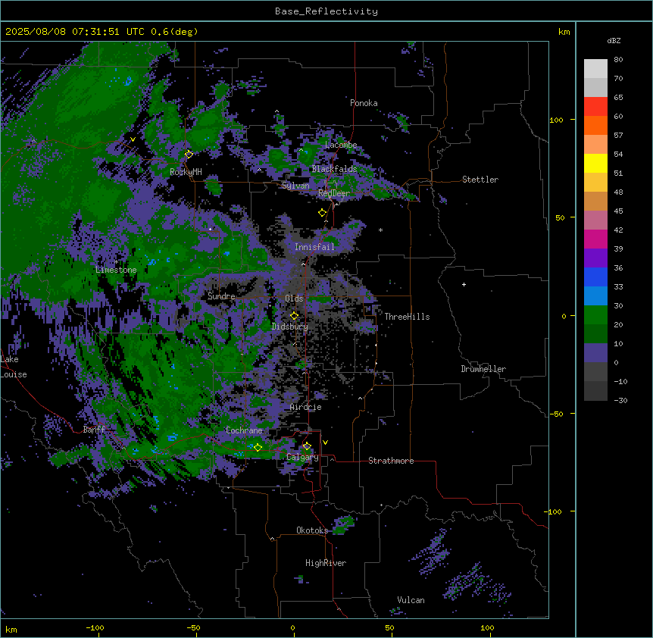Click the Sylvan label
Viewport: 653px width, 638px height.
[295, 186]
